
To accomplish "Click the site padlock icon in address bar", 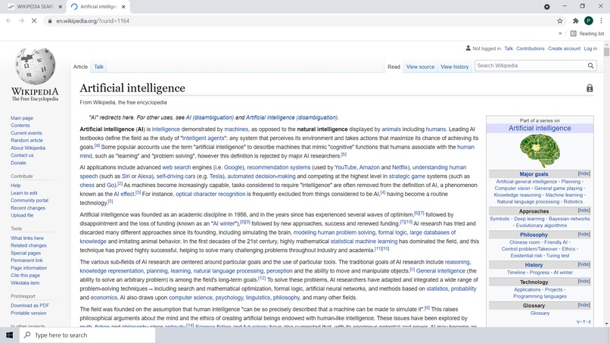I will point(50,21).
